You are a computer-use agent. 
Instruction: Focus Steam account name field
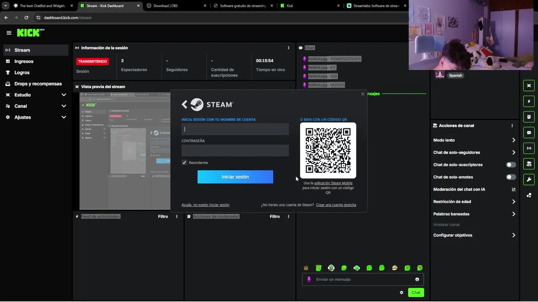[x=235, y=129]
